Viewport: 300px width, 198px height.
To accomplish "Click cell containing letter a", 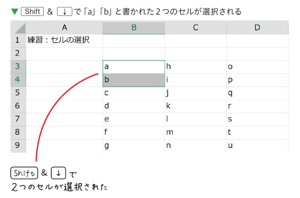I will [134, 67].
